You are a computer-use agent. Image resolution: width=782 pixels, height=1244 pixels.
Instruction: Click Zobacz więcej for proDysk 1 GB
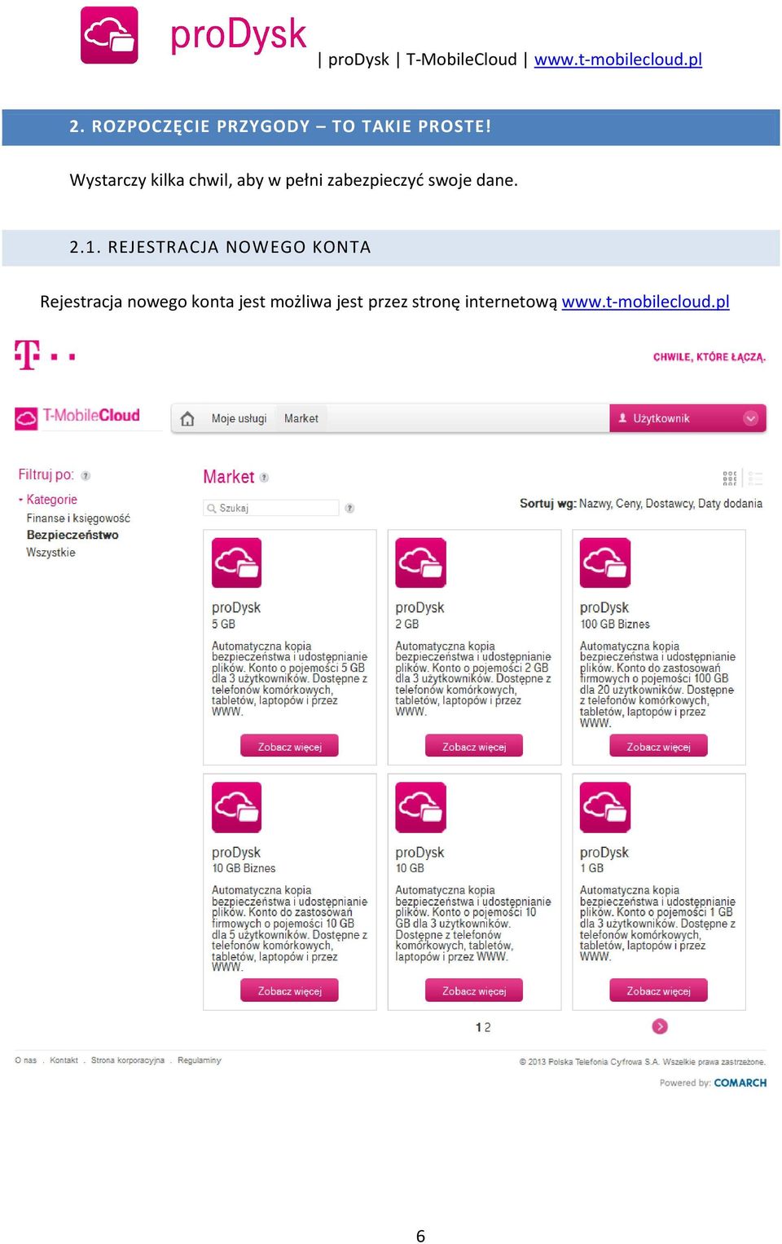click(x=658, y=990)
